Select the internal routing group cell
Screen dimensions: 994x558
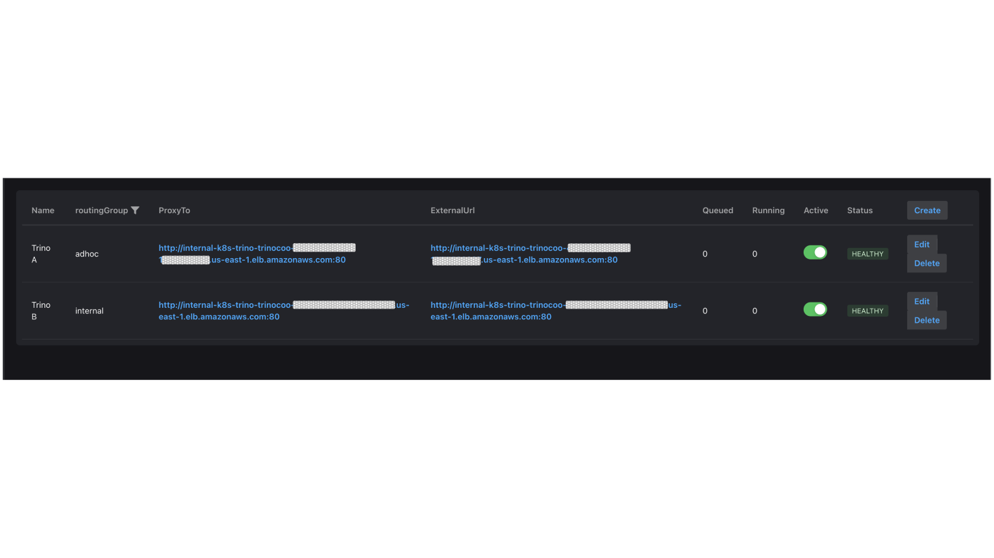[x=89, y=311]
